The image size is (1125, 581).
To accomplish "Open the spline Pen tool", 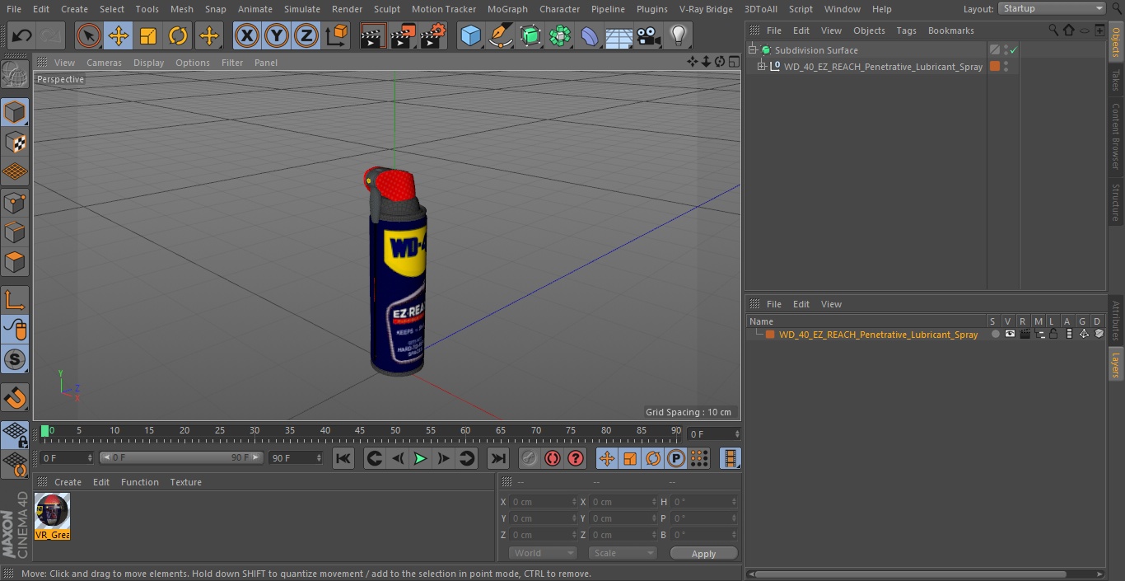I will point(501,36).
